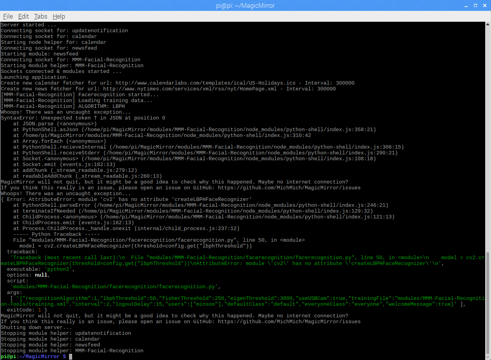This screenshot has height=360, width=491.
Task: Open the File menu
Action: pyautogui.click(x=8, y=16)
